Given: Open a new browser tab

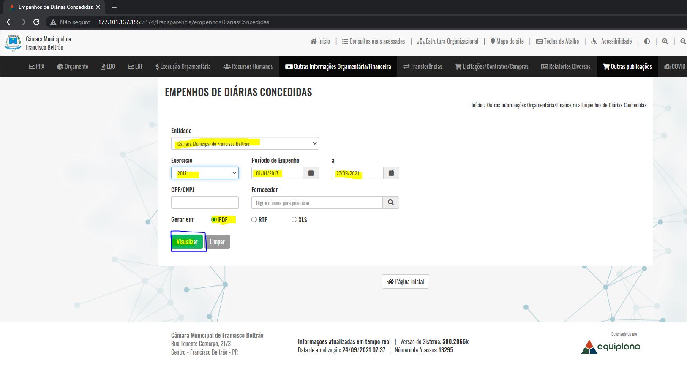Looking at the screenshot, I should (114, 7).
